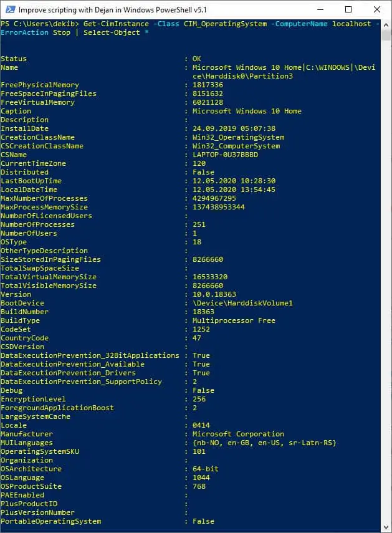392x533 pixels.
Task: Click the vertical scrollbar thumb
Action: point(386,36)
